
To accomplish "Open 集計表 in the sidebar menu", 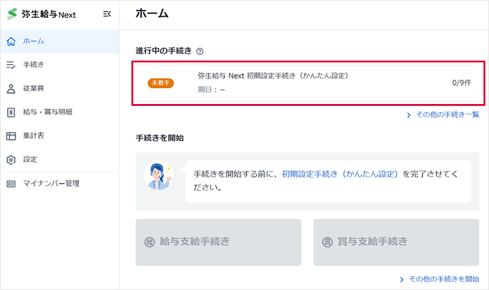I will click(x=59, y=136).
